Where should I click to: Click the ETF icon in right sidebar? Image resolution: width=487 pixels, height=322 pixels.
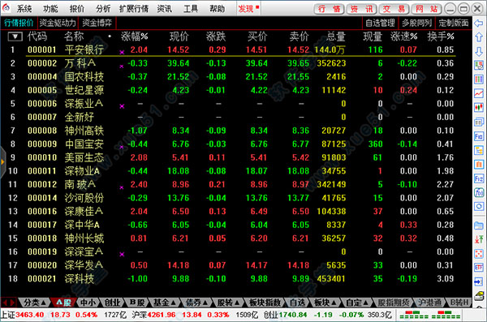click(x=479, y=268)
